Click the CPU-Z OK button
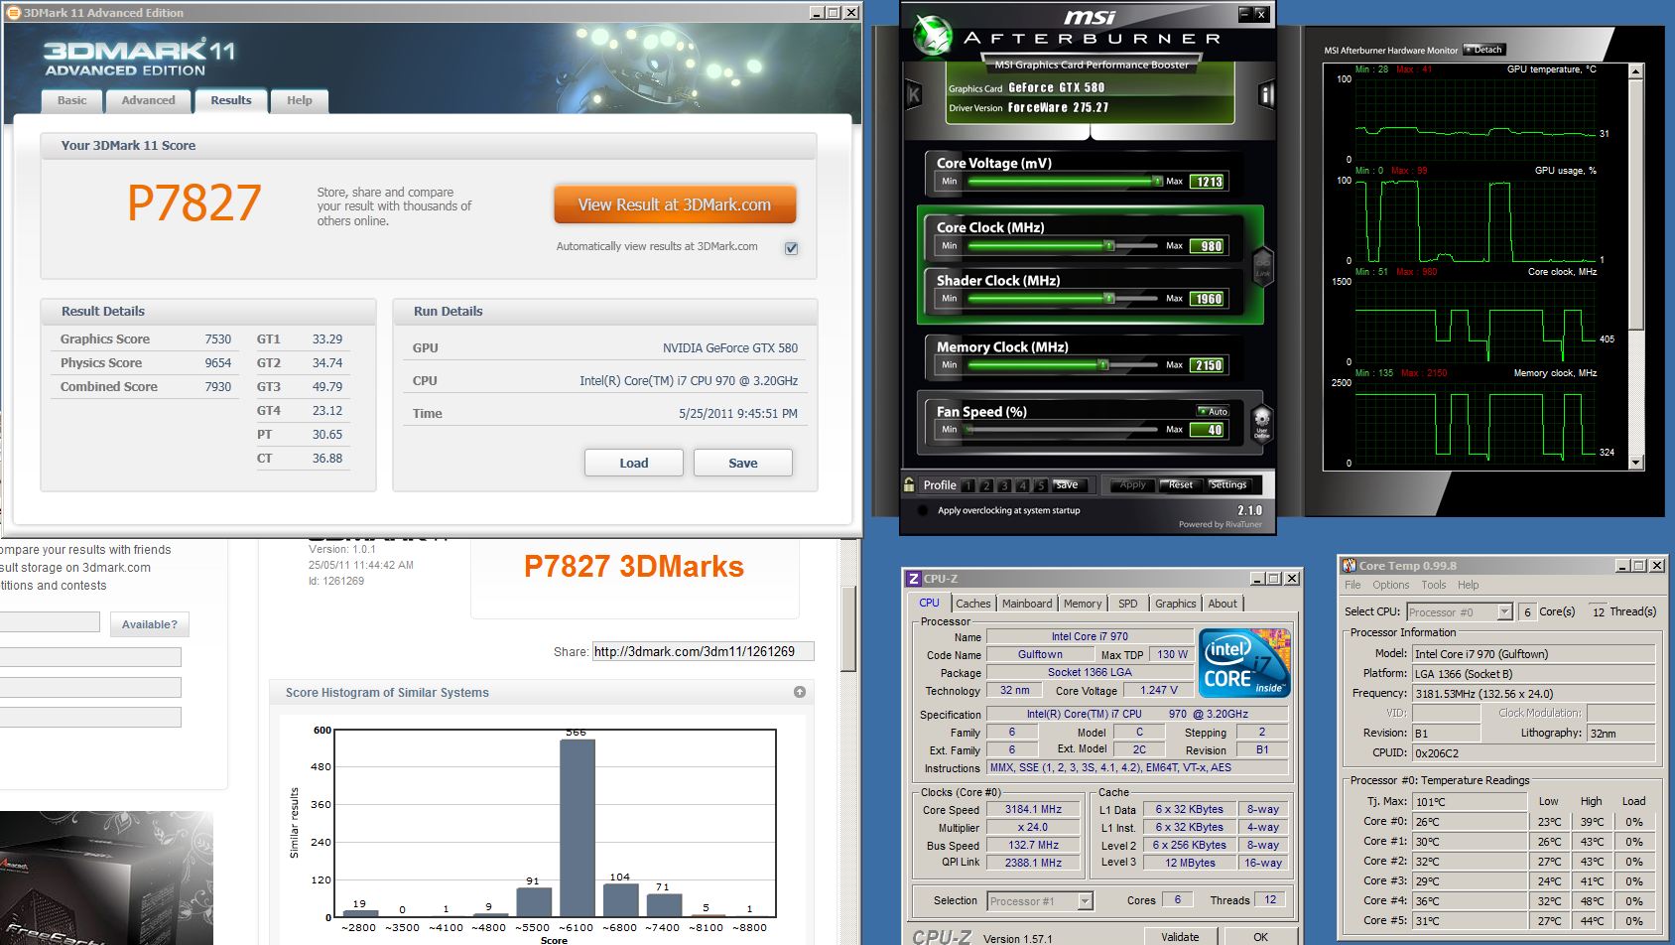Image resolution: width=1675 pixels, height=945 pixels. [1260, 937]
